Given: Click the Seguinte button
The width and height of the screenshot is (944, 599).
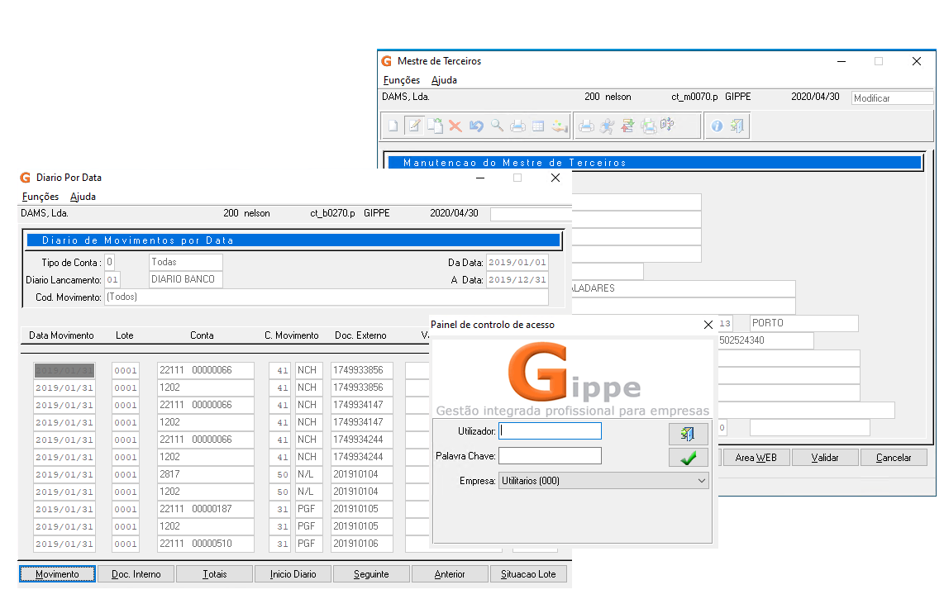Looking at the screenshot, I should pos(371,574).
